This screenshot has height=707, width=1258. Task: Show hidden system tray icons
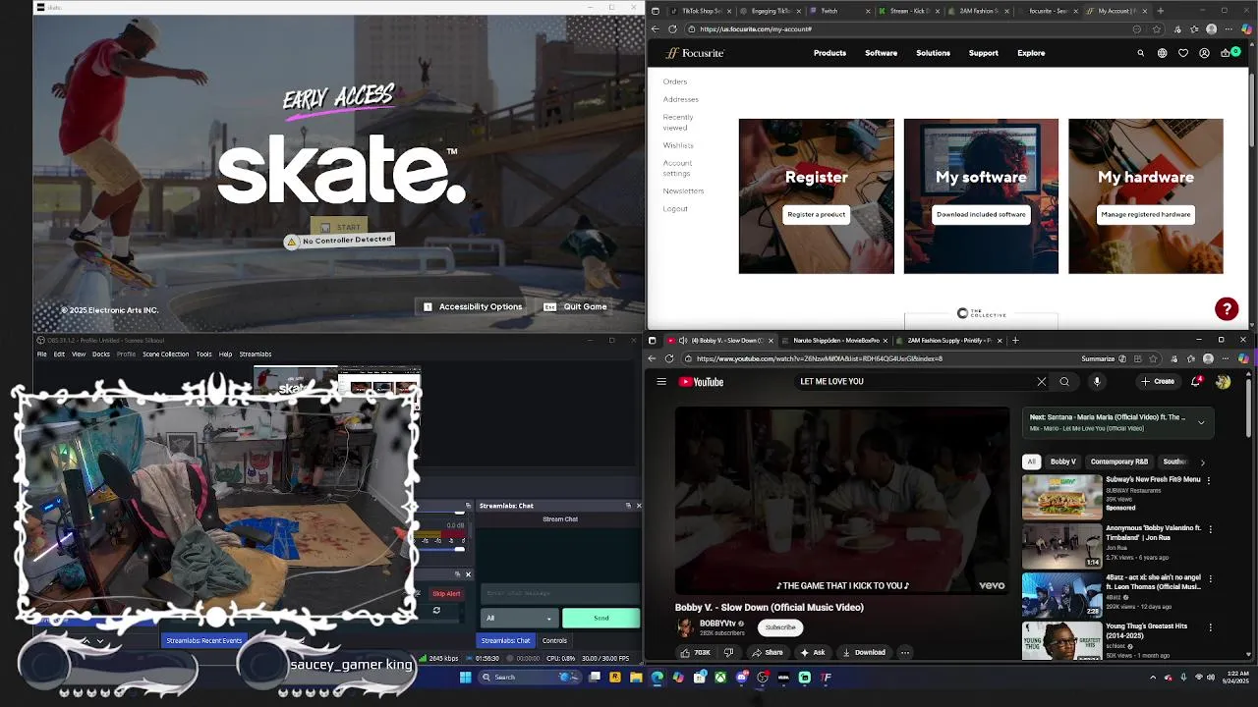tap(1153, 677)
